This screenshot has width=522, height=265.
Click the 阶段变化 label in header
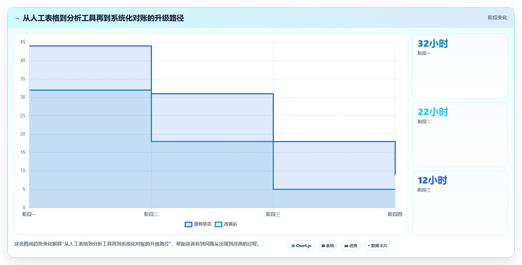click(x=497, y=18)
